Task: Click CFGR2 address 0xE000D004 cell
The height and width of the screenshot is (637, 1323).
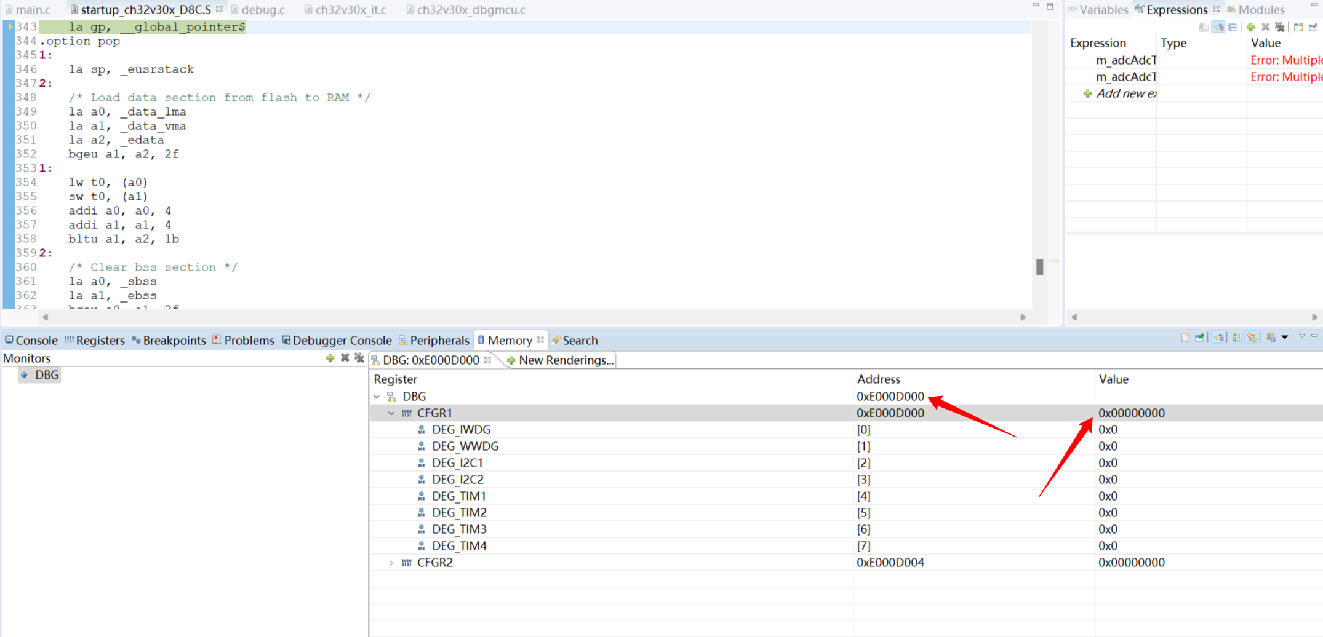Action: coord(890,563)
